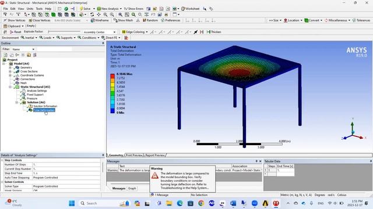Click the Random colors button
Viewport: 373px width, 209px height.
tap(150, 20)
